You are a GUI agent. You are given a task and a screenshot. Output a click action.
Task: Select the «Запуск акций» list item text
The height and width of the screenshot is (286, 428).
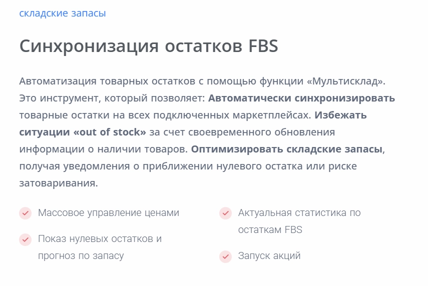pos(269,256)
